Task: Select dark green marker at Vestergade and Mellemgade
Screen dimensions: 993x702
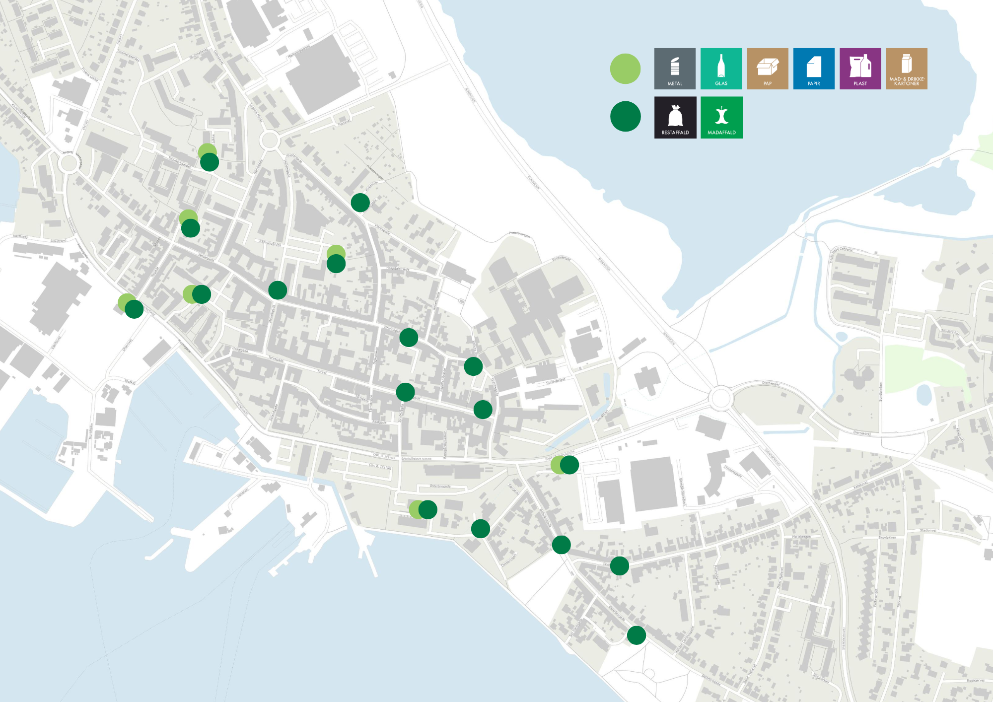Action: pos(278,290)
